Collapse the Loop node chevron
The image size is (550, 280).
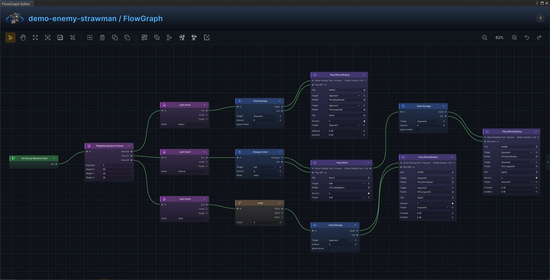(280, 203)
